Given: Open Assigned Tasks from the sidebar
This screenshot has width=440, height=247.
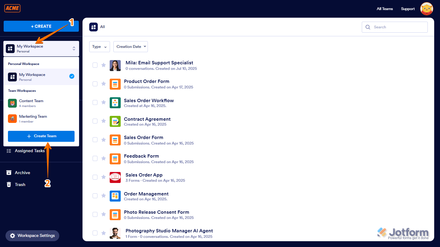Looking at the screenshot, I should 30,151.
